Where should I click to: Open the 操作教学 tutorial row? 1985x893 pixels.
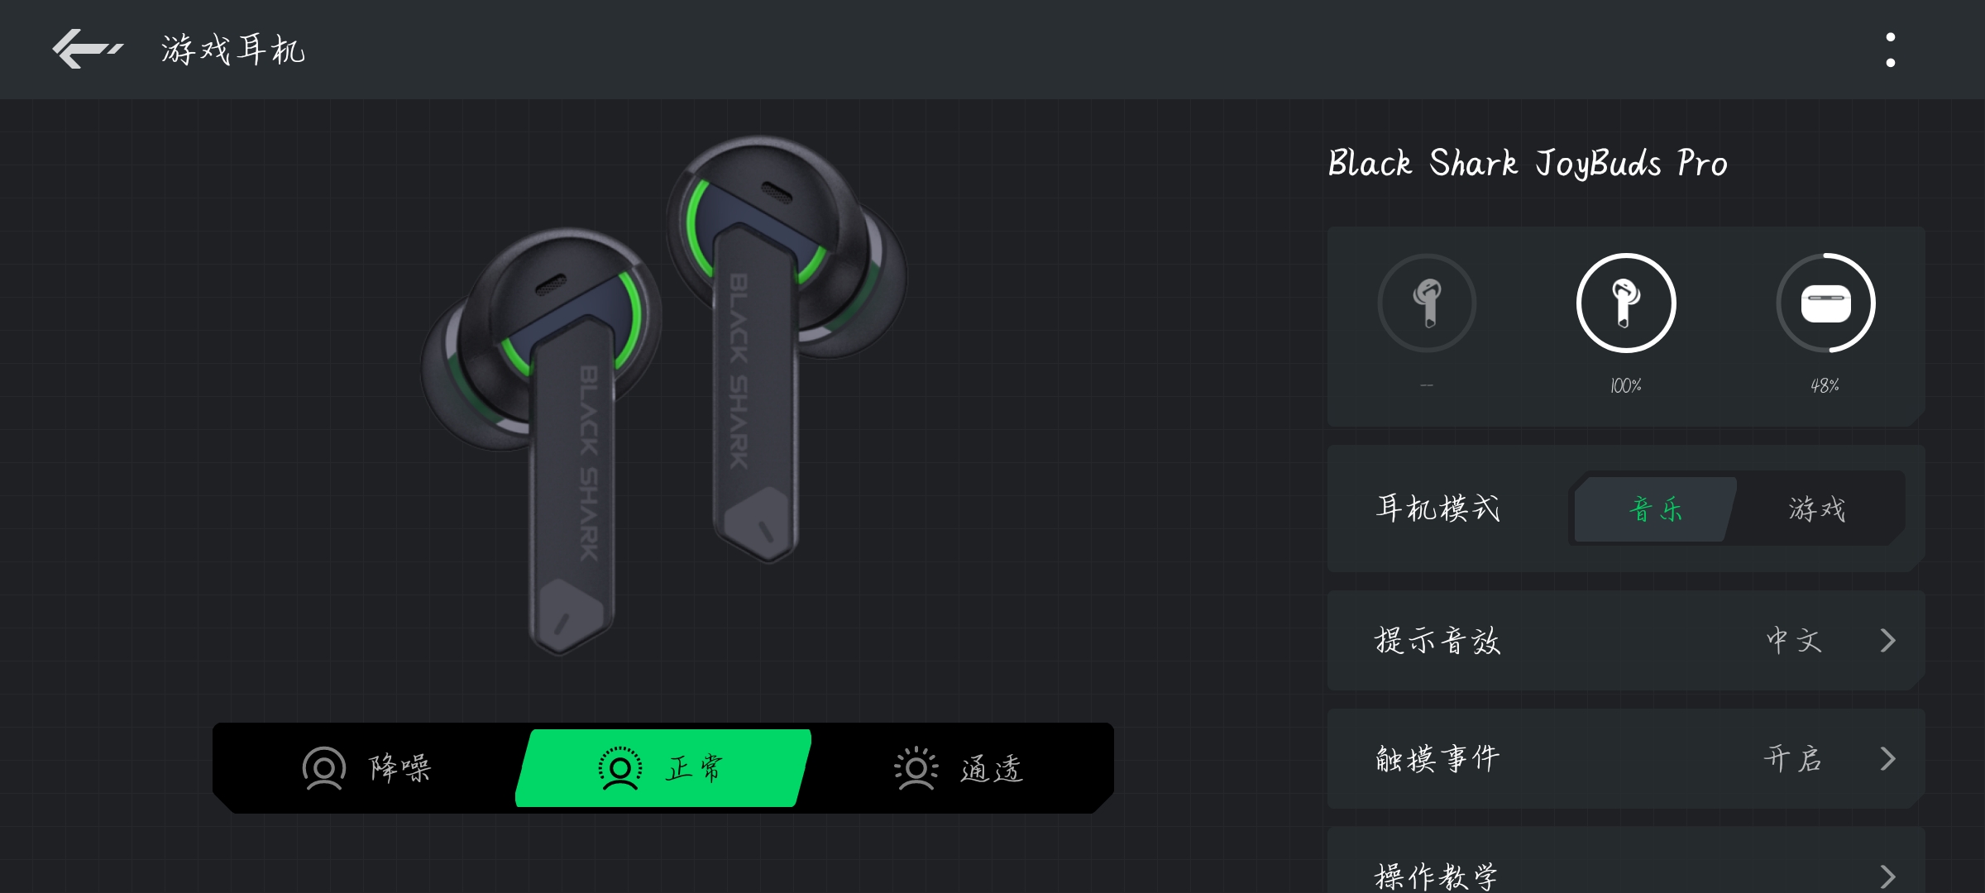(1626, 860)
